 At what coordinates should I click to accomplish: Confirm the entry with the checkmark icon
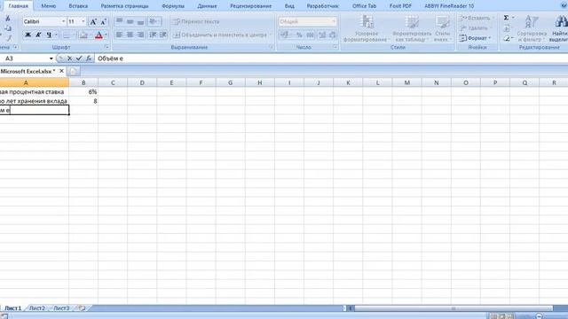(79, 58)
